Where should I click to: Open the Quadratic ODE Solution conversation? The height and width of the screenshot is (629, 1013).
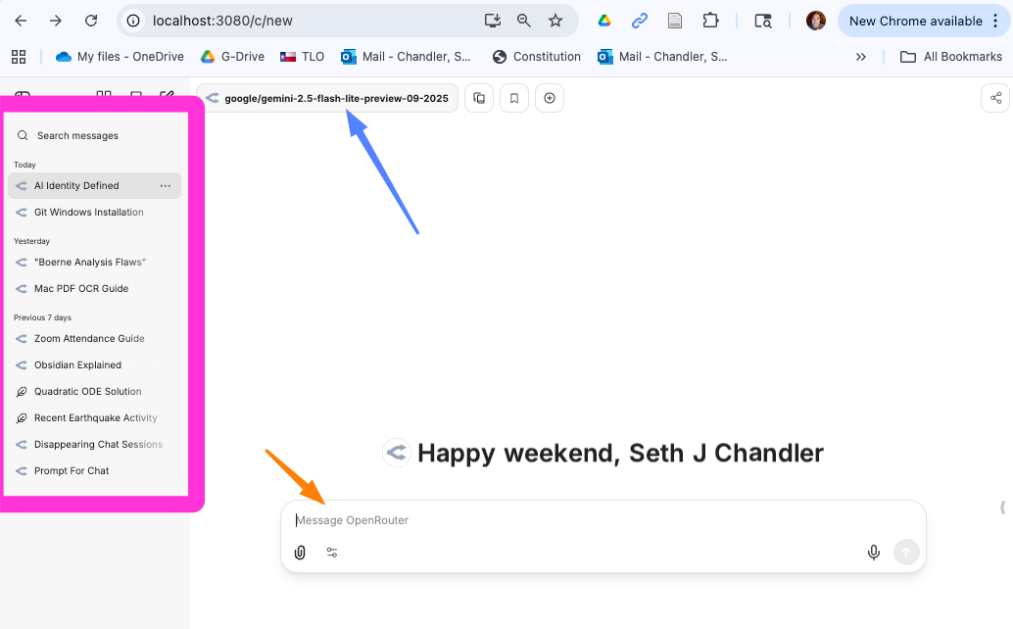pyautogui.click(x=88, y=392)
